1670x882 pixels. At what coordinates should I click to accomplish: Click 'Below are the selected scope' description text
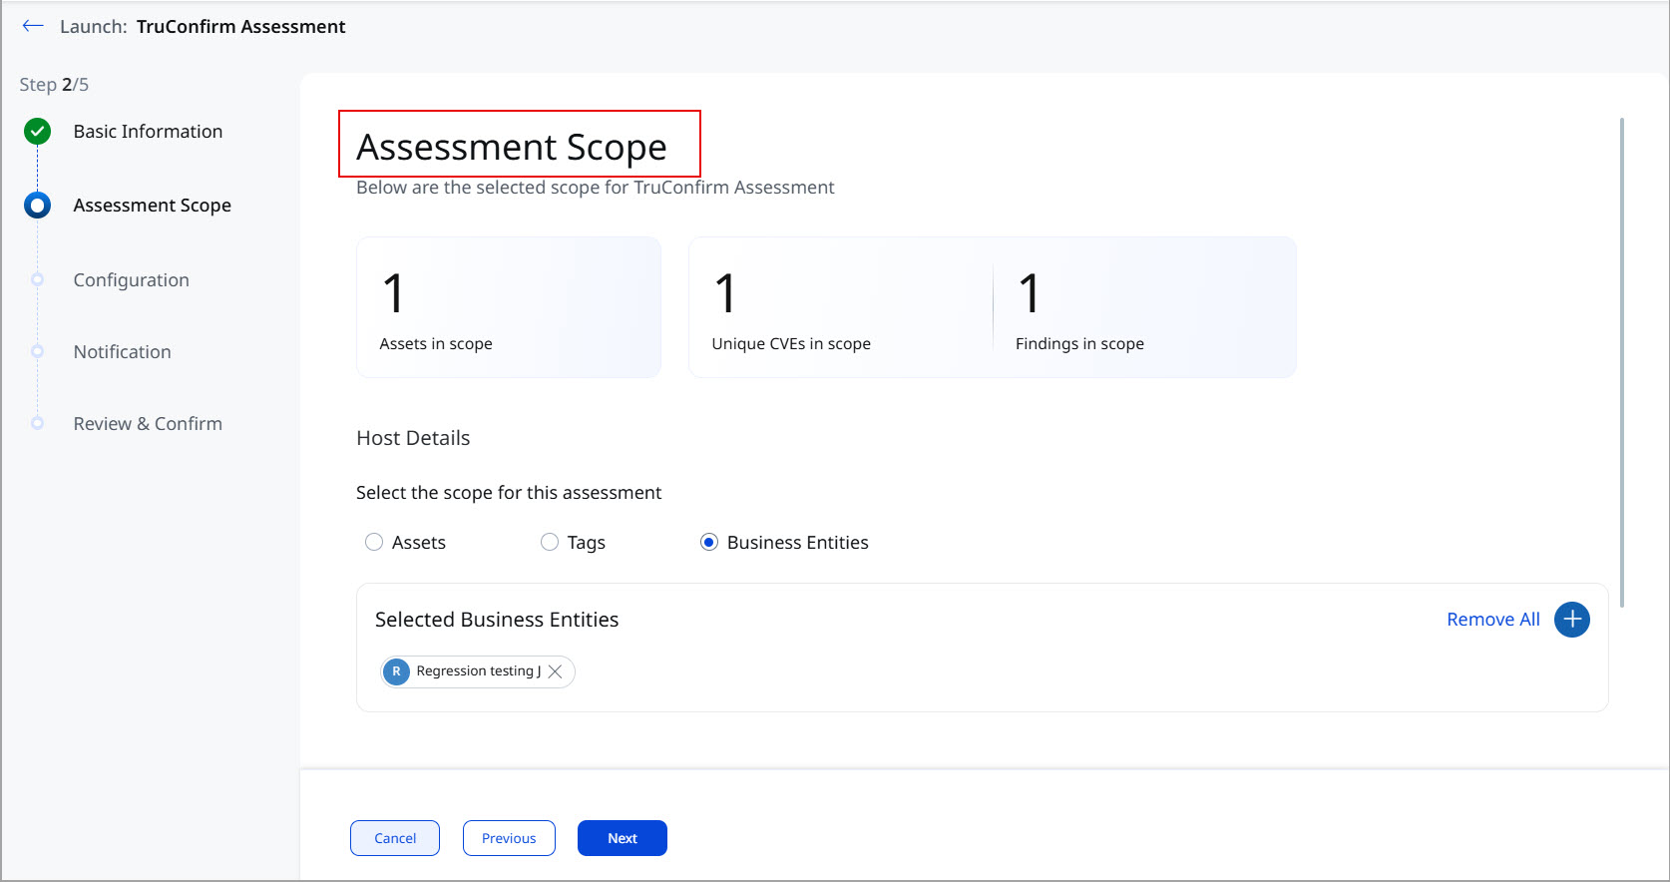[596, 188]
